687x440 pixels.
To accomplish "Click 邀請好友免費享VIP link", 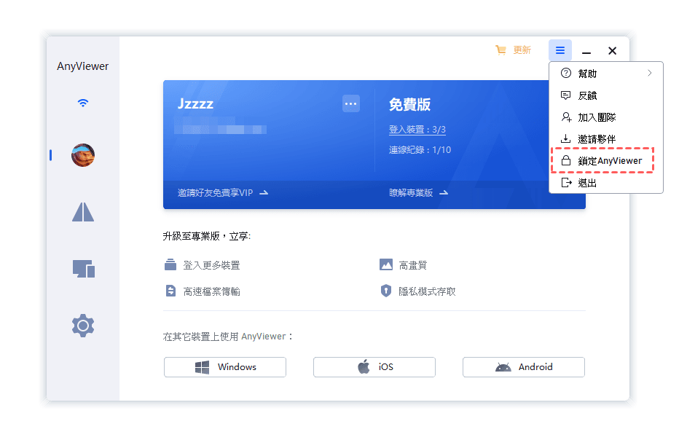I will pyautogui.click(x=215, y=193).
